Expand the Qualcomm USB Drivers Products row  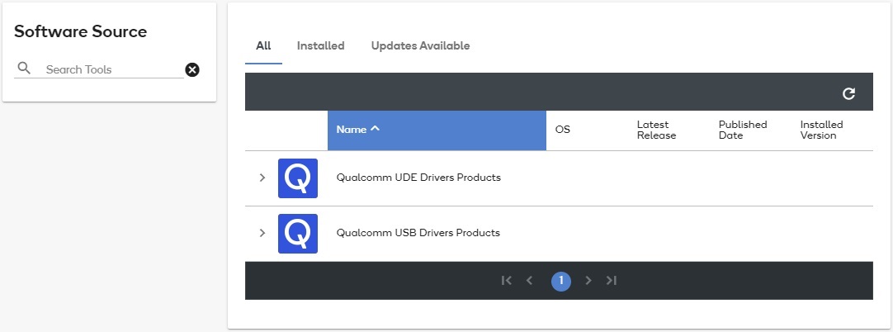pos(262,233)
